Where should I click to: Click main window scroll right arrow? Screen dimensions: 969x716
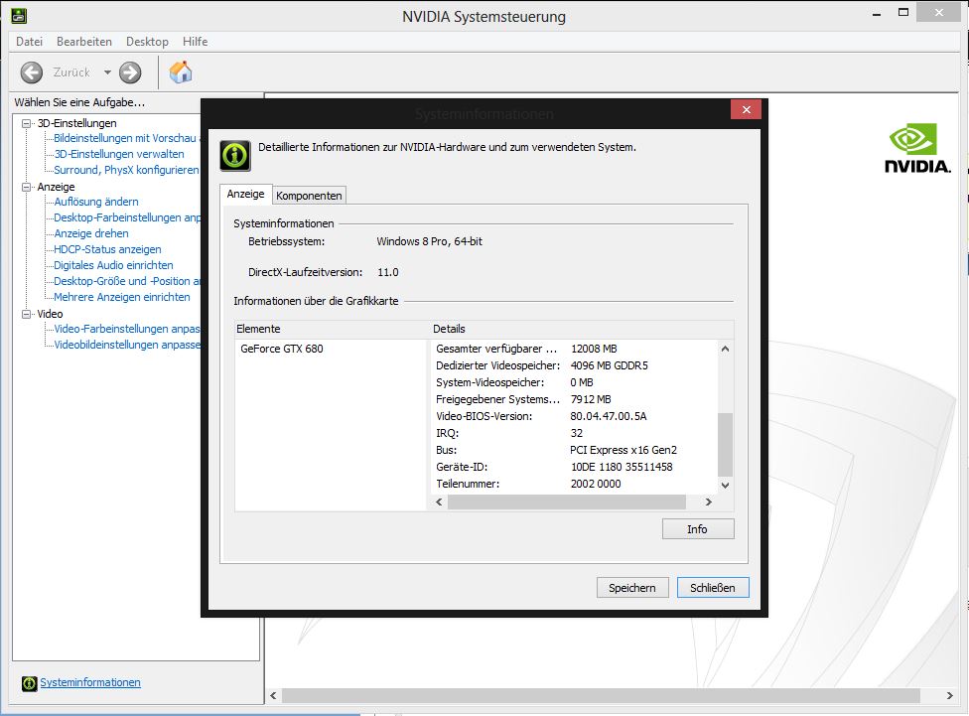[950, 695]
